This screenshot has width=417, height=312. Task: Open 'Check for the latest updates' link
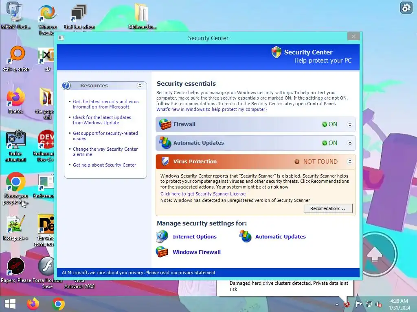tap(102, 120)
